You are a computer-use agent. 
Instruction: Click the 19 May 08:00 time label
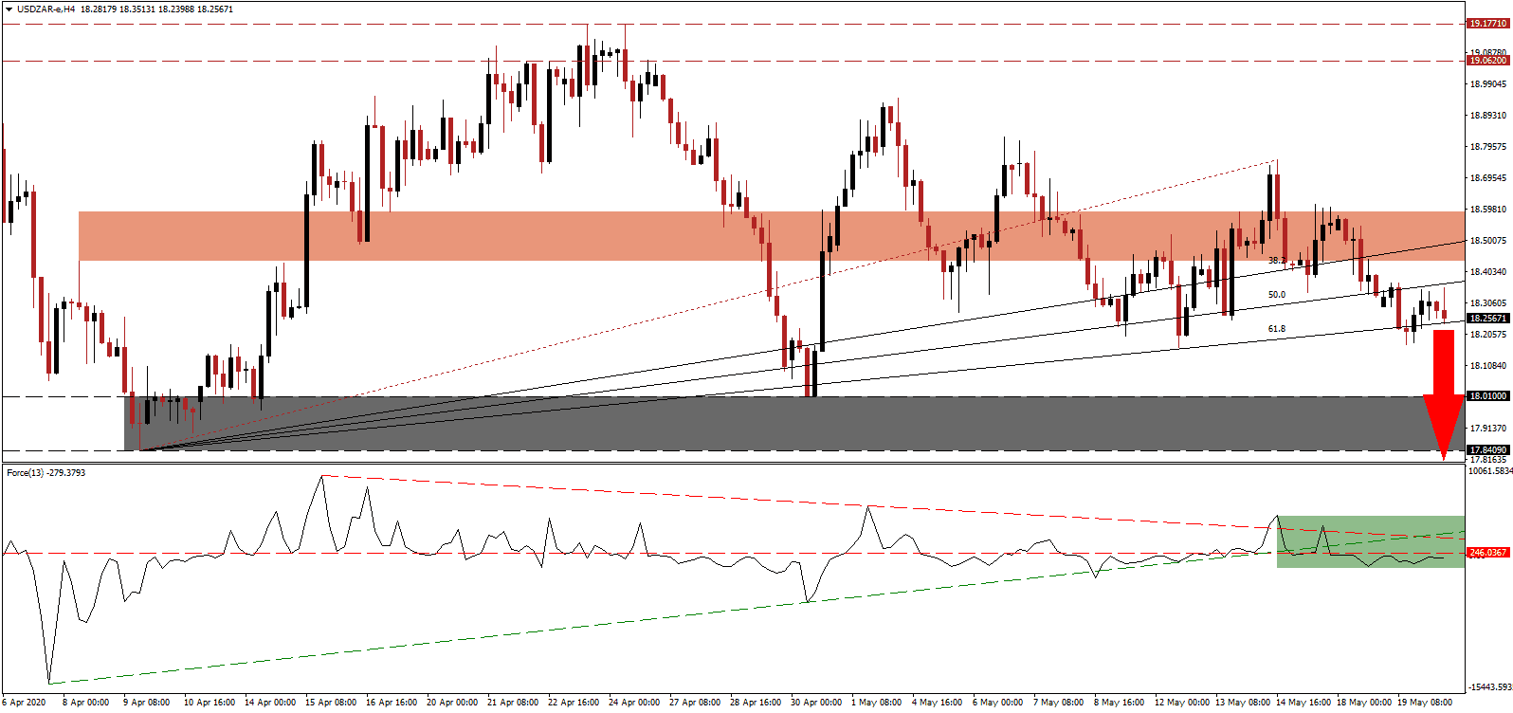pyautogui.click(x=1425, y=703)
